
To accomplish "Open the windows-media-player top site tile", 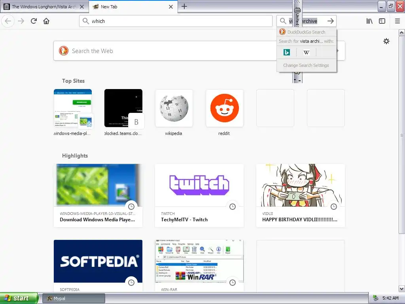I will coord(73,108).
